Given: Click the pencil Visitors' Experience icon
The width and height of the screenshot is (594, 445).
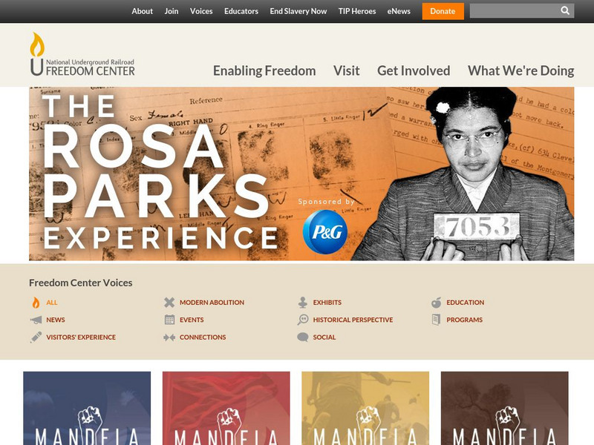Looking at the screenshot, I should click(x=36, y=337).
